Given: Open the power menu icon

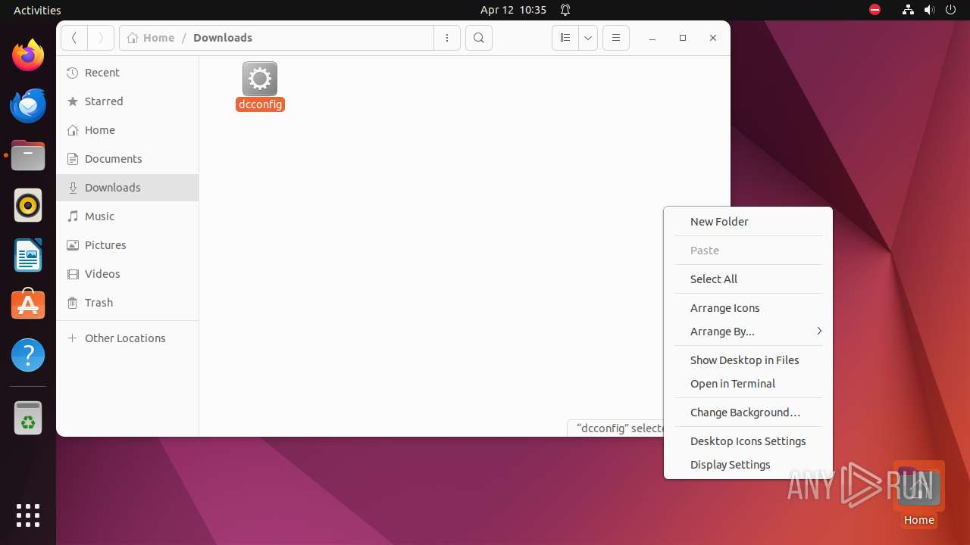Looking at the screenshot, I should (951, 10).
